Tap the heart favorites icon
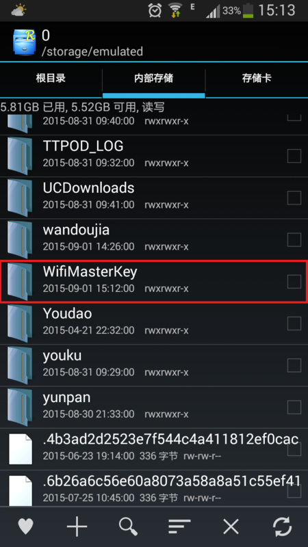Screen dimensions: 308x547 click(25, 526)
